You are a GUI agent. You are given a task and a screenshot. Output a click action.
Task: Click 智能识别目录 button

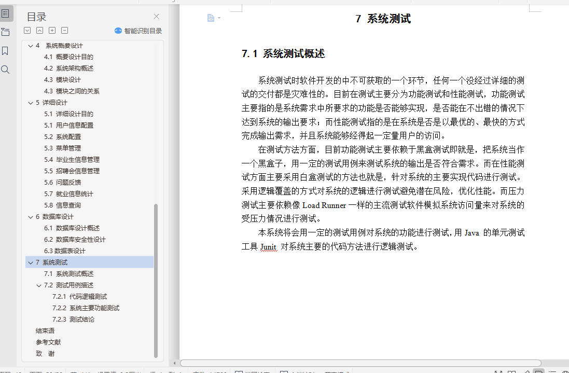pyautogui.click(x=138, y=31)
